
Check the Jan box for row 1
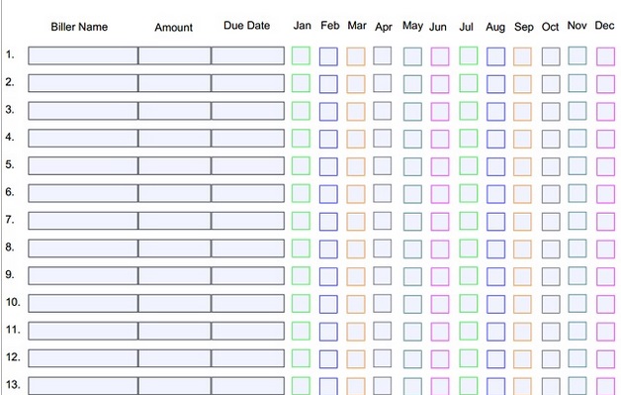pyautogui.click(x=301, y=55)
